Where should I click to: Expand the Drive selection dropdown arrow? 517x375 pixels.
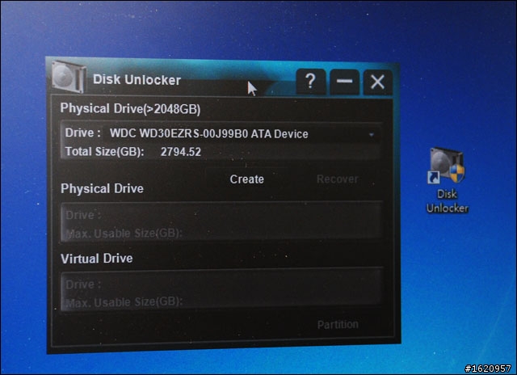[372, 135]
